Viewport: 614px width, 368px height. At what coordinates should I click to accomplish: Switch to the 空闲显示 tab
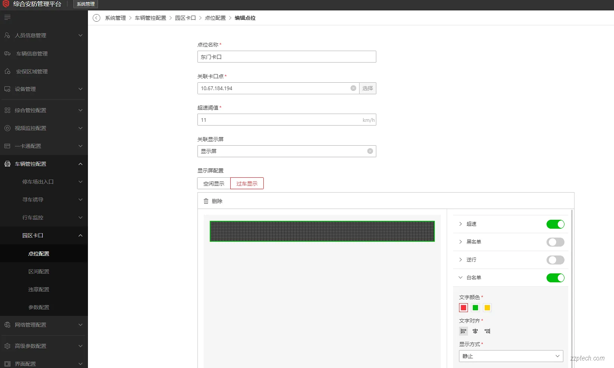coord(213,183)
